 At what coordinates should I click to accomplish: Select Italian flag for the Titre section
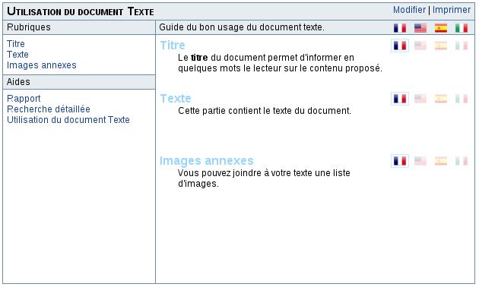click(x=461, y=46)
